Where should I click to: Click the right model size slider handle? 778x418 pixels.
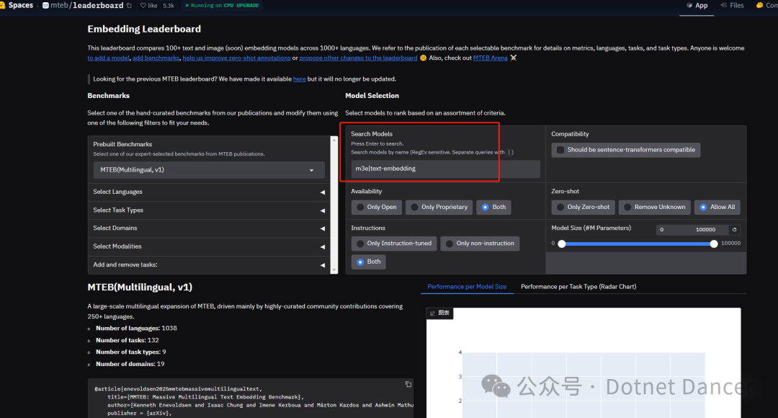713,244
